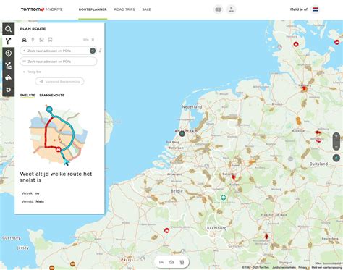Click the route illustration thumbnail
The width and height of the screenshot is (343, 270).
[x=59, y=135]
